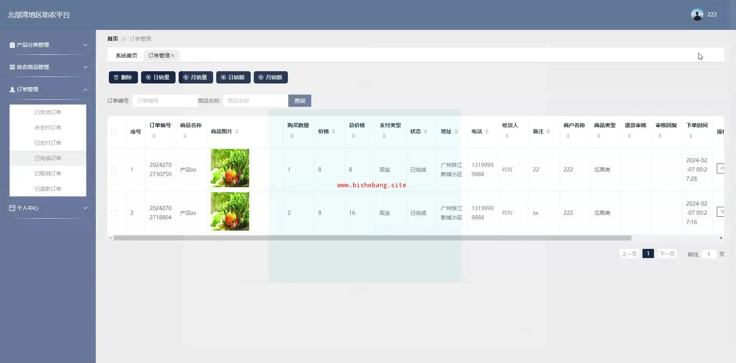Switch to the 系统首页 tab
Screen dimensions: 736x363
pyautogui.click(x=127, y=56)
